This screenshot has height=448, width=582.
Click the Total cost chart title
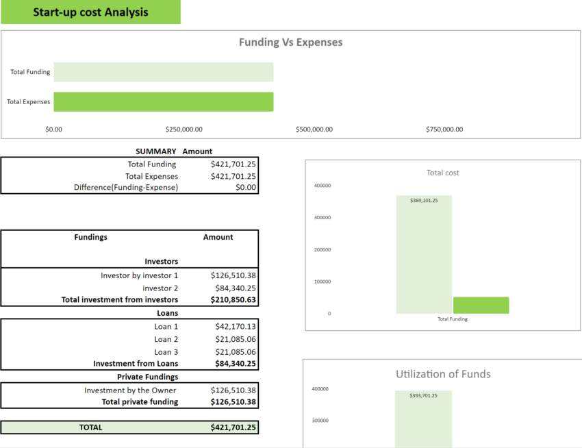[442, 173]
